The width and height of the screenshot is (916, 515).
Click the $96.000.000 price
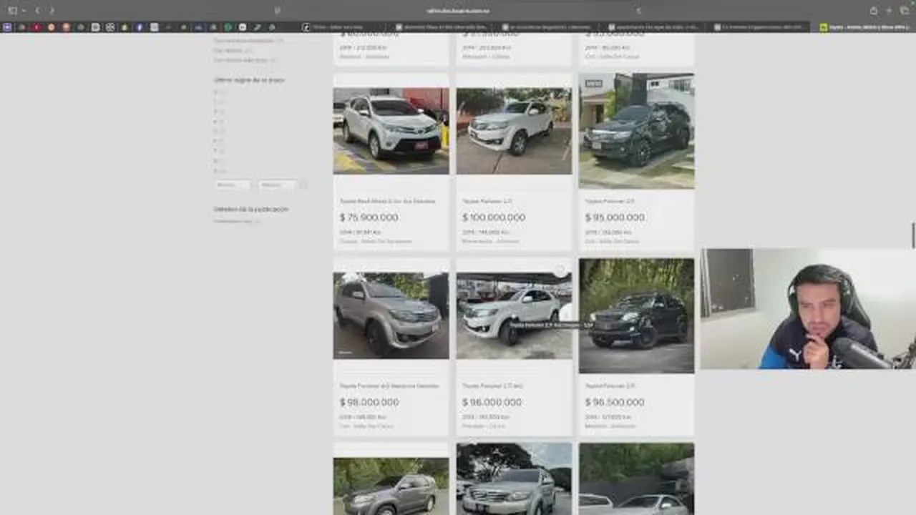point(492,402)
